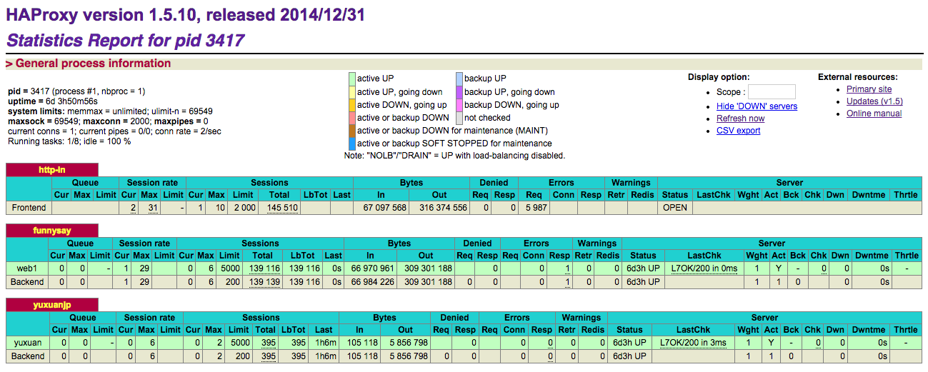Select the web1 server row label
This screenshot has height=372, width=928.
point(27,268)
